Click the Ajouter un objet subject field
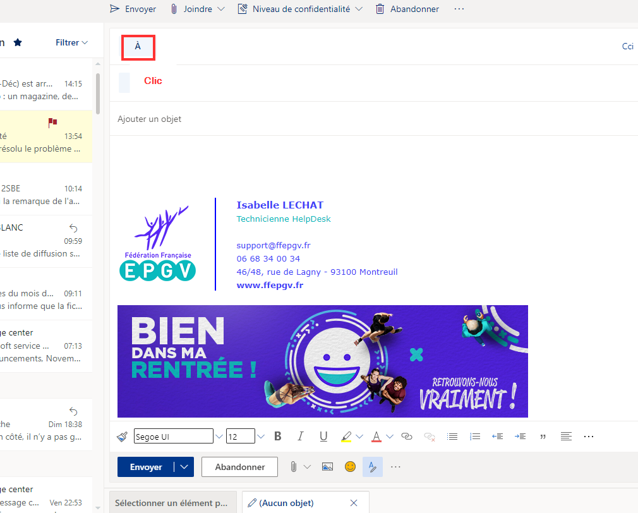 (x=373, y=119)
